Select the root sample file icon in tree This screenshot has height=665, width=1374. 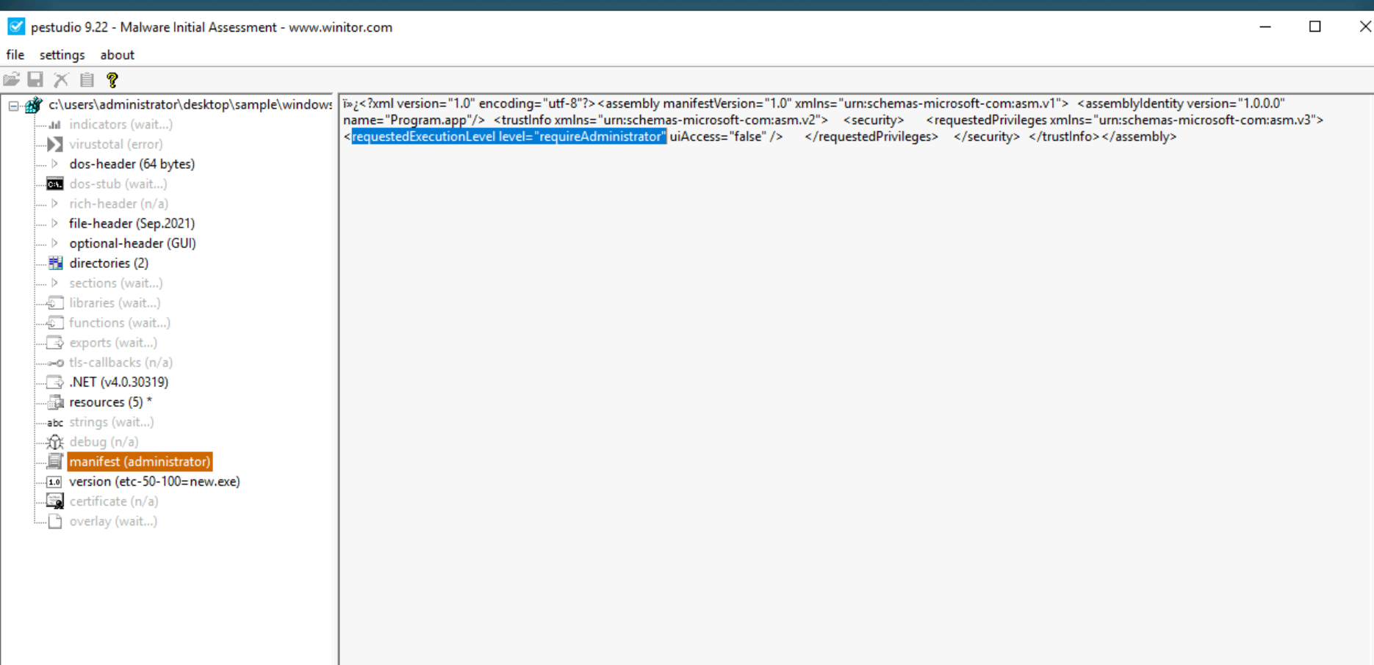[x=33, y=105]
